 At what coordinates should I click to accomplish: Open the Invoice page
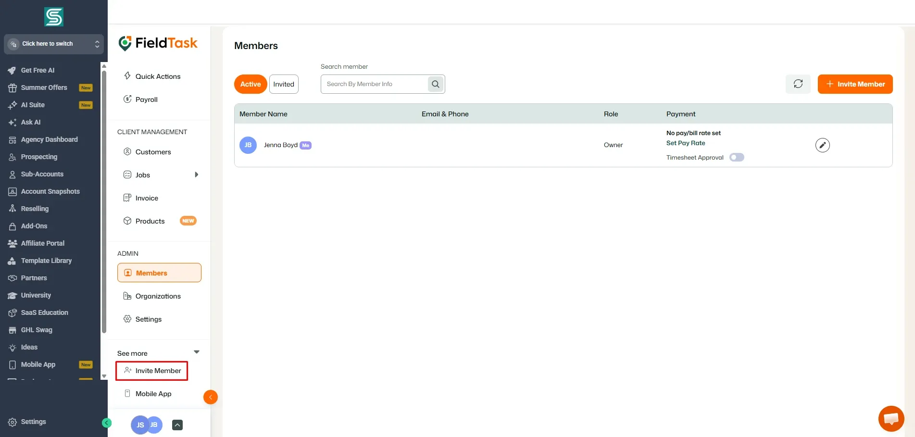(x=147, y=198)
